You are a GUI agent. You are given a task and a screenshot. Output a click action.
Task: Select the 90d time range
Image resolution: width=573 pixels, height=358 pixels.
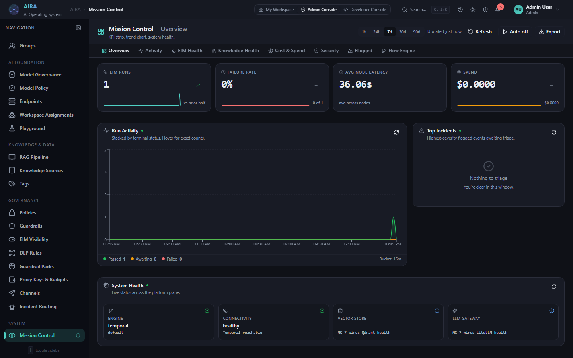tap(417, 32)
